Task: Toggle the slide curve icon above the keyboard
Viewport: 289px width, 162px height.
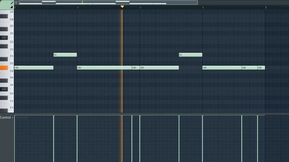Action: coord(12,3)
